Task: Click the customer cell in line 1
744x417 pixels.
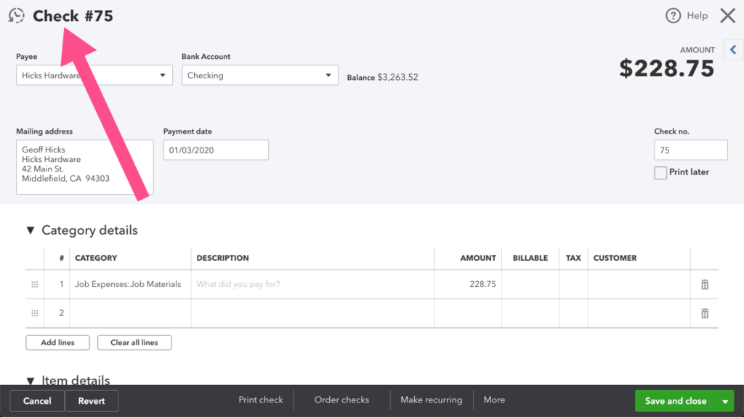Action: pyautogui.click(x=639, y=284)
